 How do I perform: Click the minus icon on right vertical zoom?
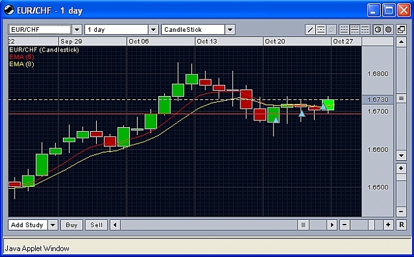coord(401,211)
